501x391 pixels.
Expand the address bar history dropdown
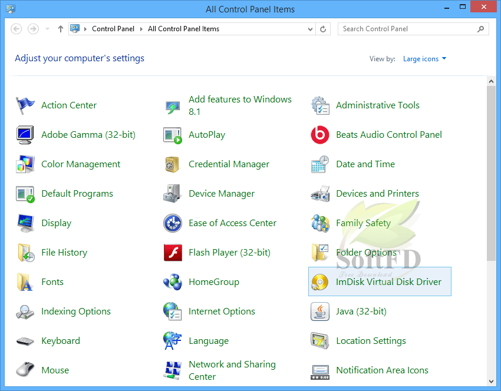click(x=310, y=29)
